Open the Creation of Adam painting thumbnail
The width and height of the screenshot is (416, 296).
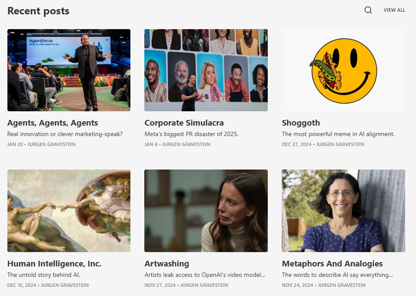point(69,211)
